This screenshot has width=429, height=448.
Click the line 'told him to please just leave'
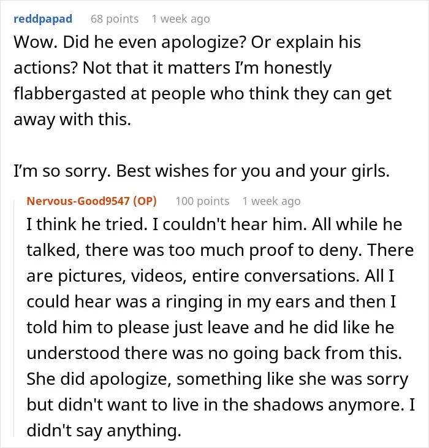click(210, 328)
